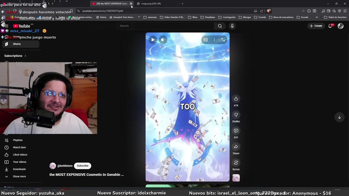This screenshot has width=349, height=196.
Task: Click the Create button
Action: point(316,26)
